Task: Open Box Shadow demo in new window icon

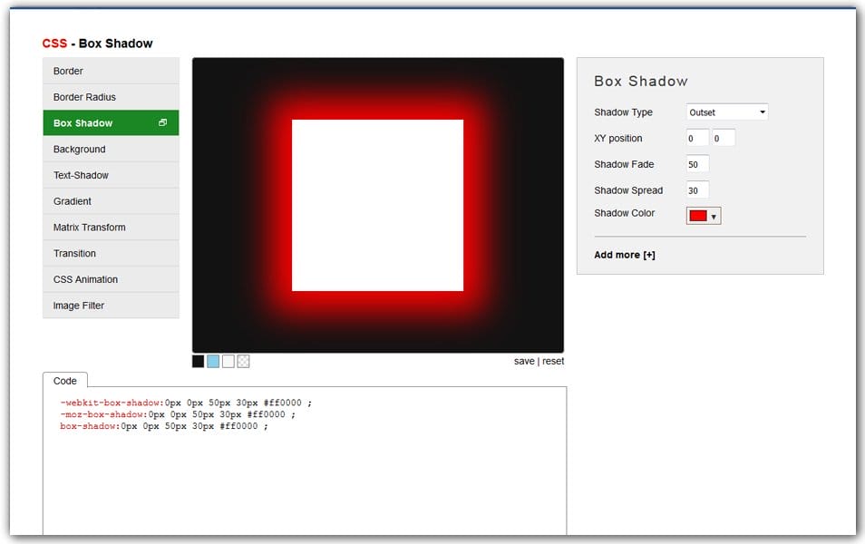Action: tap(164, 122)
